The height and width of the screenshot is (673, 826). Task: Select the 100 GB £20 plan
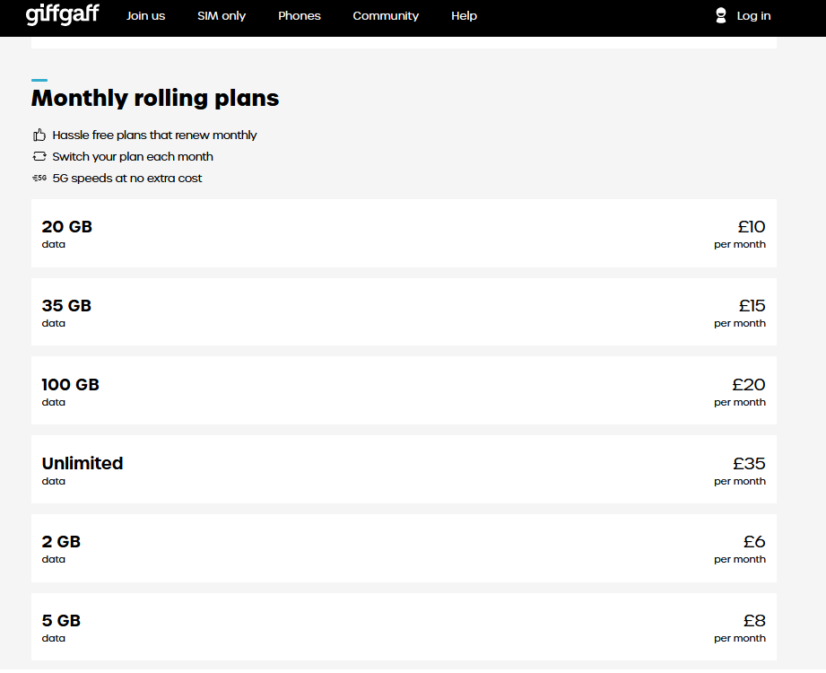[x=404, y=390]
